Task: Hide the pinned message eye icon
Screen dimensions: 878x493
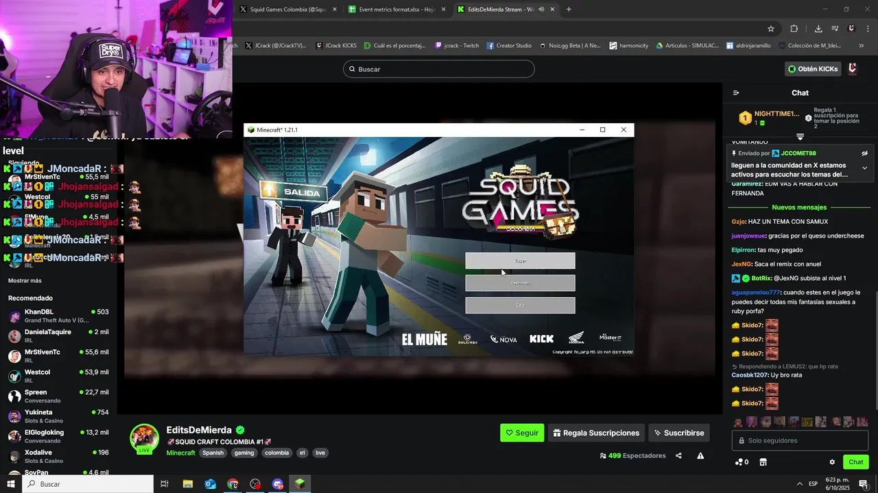Action: 865,153
